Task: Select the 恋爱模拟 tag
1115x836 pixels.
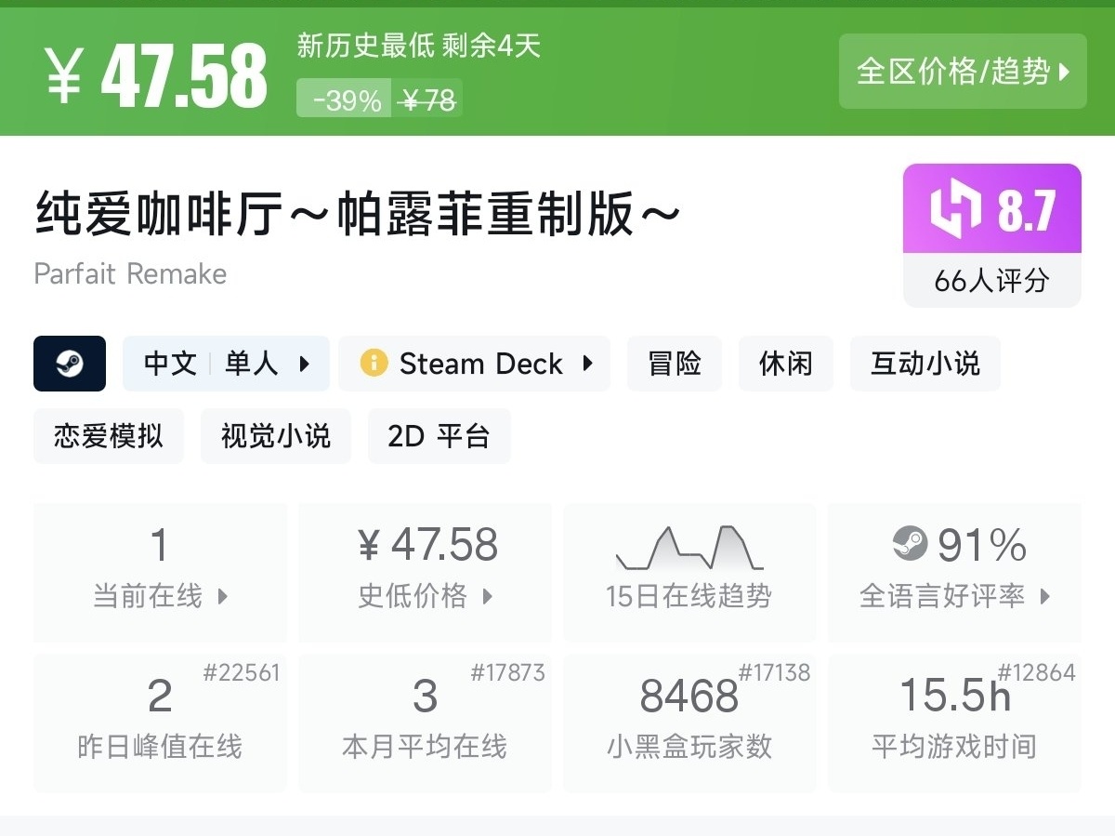Action: click(109, 436)
